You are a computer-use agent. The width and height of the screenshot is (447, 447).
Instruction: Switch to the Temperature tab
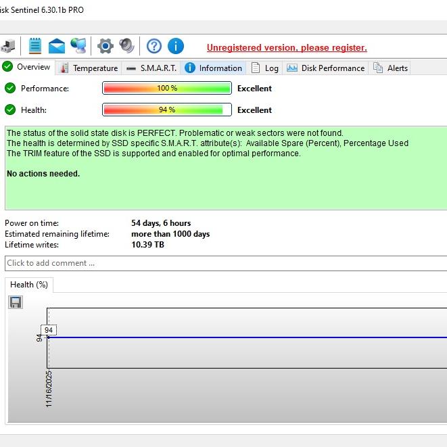click(89, 68)
